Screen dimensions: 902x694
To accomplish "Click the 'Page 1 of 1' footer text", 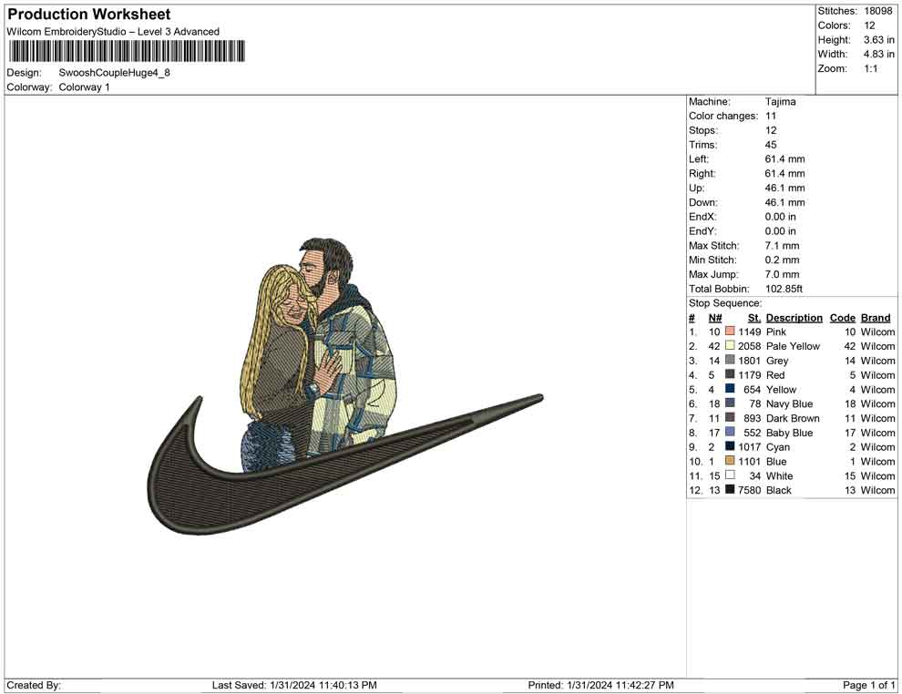I will coord(868,685).
